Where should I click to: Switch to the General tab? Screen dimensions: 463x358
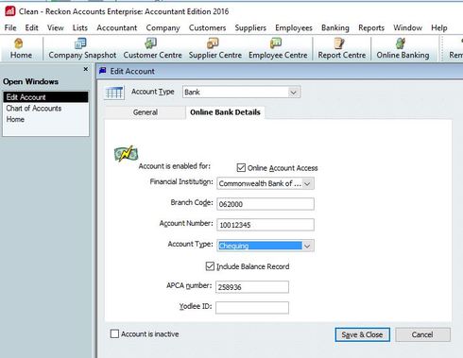point(146,112)
